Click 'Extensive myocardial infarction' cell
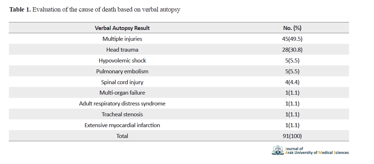 pyautogui.click(x=122, y=125)
